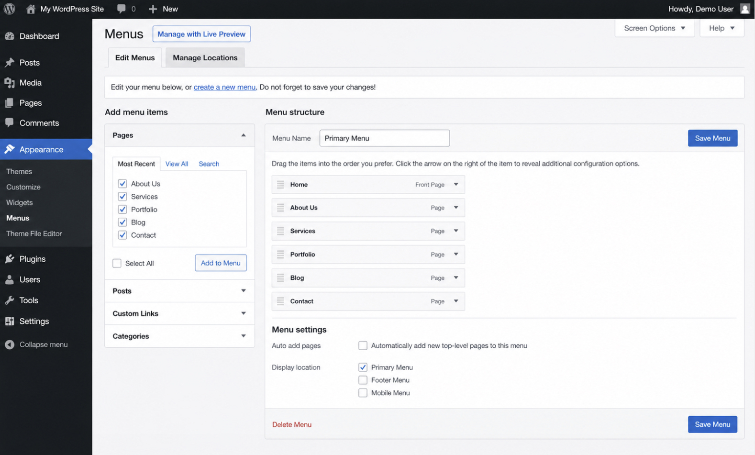Click the WordPress logo icon

9,9
